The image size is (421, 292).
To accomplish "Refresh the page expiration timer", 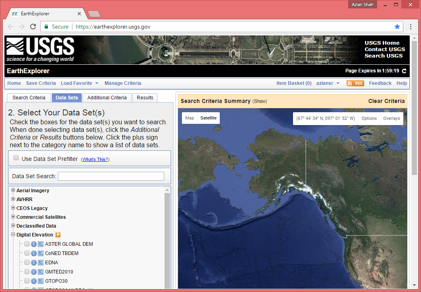I will pos(404,71).
